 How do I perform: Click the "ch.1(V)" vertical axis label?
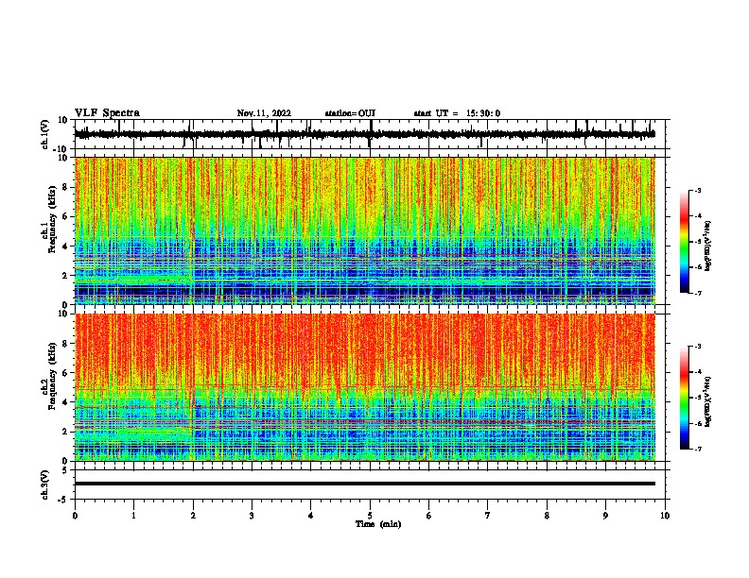pos(45,134)
